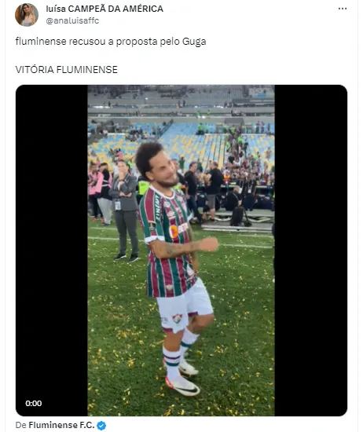Open the @analuisaffc handle link
This screenshot has width=363, height=432.
pyautogui.click(x=72, y=21)
